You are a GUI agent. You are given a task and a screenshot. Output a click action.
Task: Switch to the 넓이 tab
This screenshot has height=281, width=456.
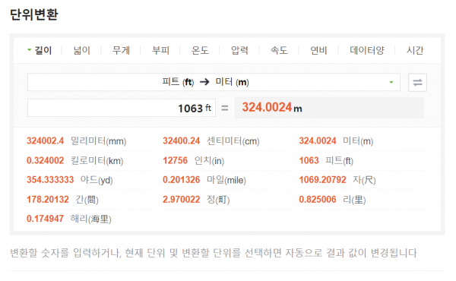82,50
